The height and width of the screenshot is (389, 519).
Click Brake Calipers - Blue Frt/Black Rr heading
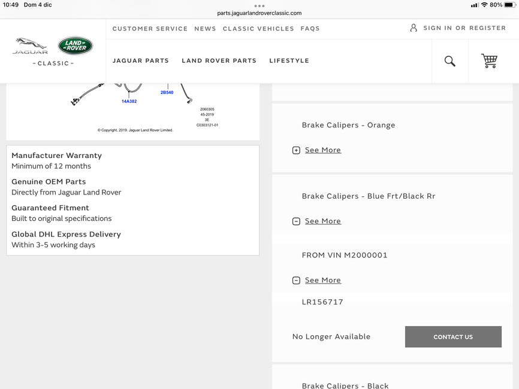pos(369,196)
